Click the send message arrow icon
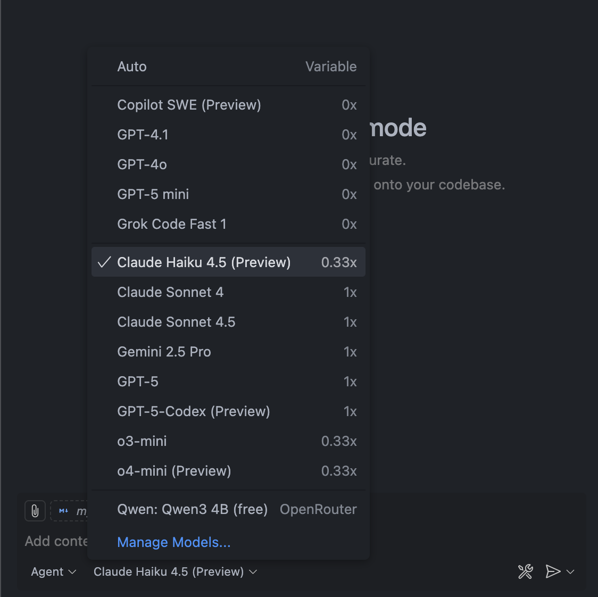The width and height of the screenshot is (598, 597). click(x=553, y=571)
